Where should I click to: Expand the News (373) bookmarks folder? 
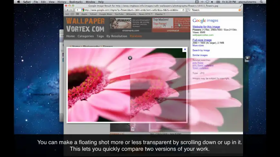[145, 14]
